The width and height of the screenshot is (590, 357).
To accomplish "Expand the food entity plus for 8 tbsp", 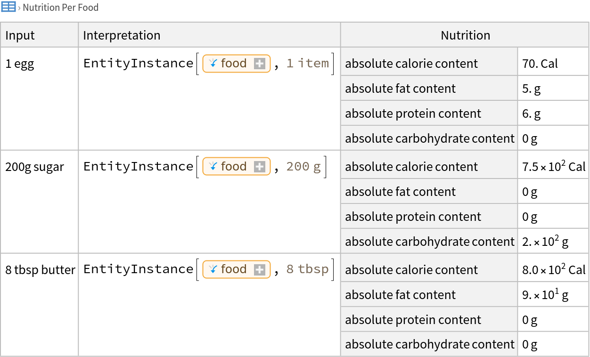I will [260, 269].
